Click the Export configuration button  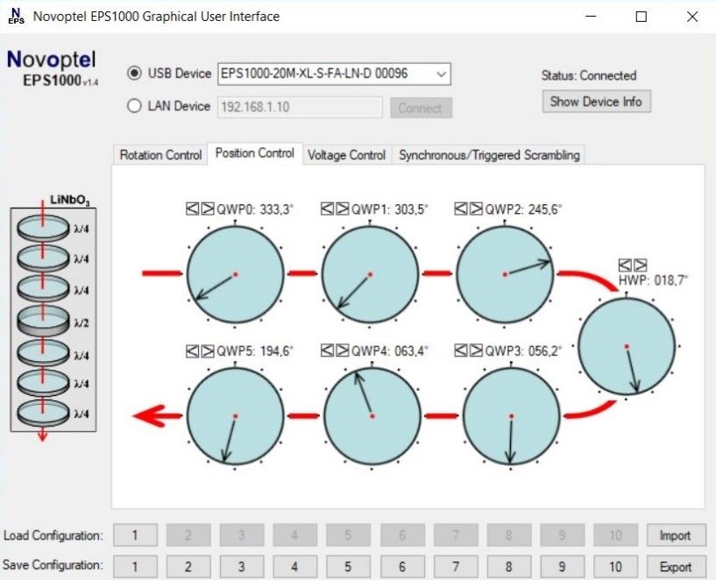[675, 566]
